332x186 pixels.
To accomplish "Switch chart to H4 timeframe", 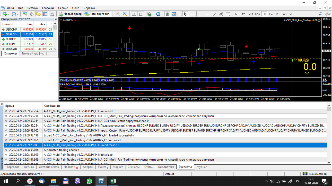I will pos(271,14).
